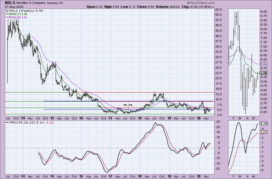
Task: Click the Low 5.12 value
Action: point(128,7)
